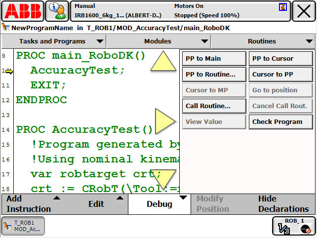Click the program editor pencil icon beside NewProgramName
This screenshot has height=238, width=317.
5,27
